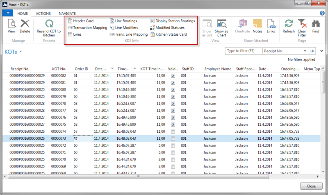This screenshot has height=195, width=328.
Task: Click the Close button
Action: (x=311, y=186)
